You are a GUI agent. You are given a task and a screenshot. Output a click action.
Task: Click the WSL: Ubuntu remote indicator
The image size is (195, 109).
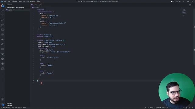click(5, 108)
